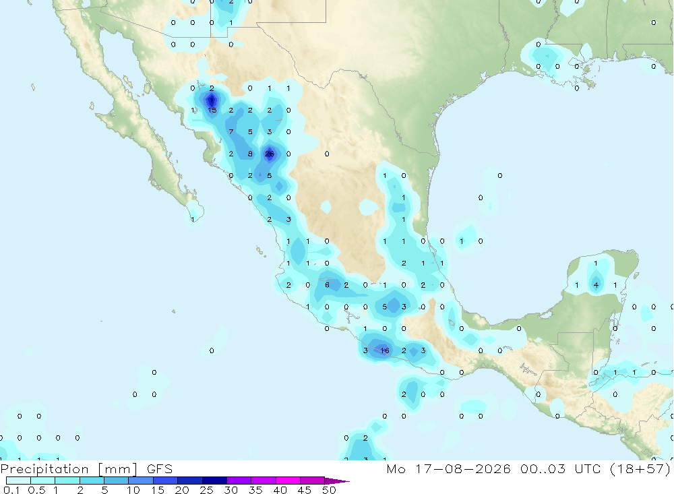674x494 pixels.
Task: Click the '(18+57)' forecast offset text
Action: tap(640, 468)
